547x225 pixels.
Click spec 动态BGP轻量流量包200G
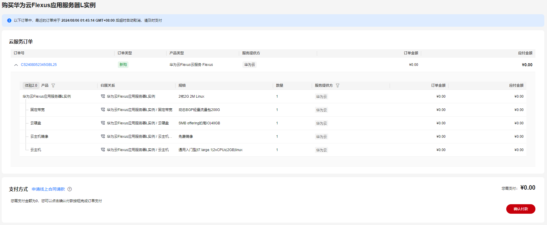pos(199,110)
